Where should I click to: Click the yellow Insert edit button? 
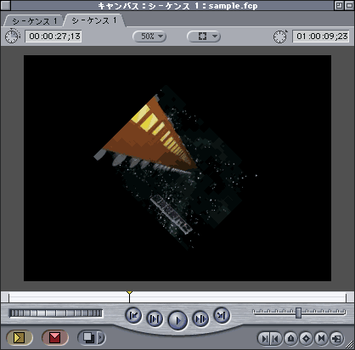20,337
